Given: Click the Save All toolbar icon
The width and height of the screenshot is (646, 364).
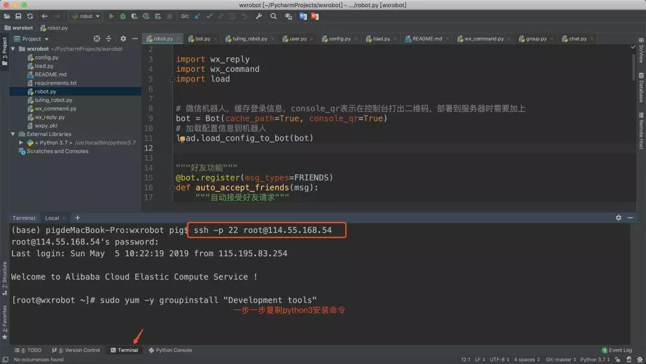Looking at the screenshot, I should pos(18,16).
